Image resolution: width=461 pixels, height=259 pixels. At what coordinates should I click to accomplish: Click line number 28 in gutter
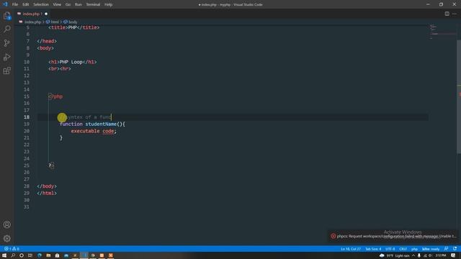pyautogui.click(x=27, y=186)
